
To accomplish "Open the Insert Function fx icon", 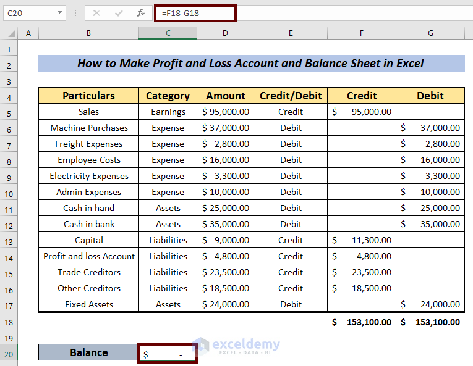I will point(141,13).
